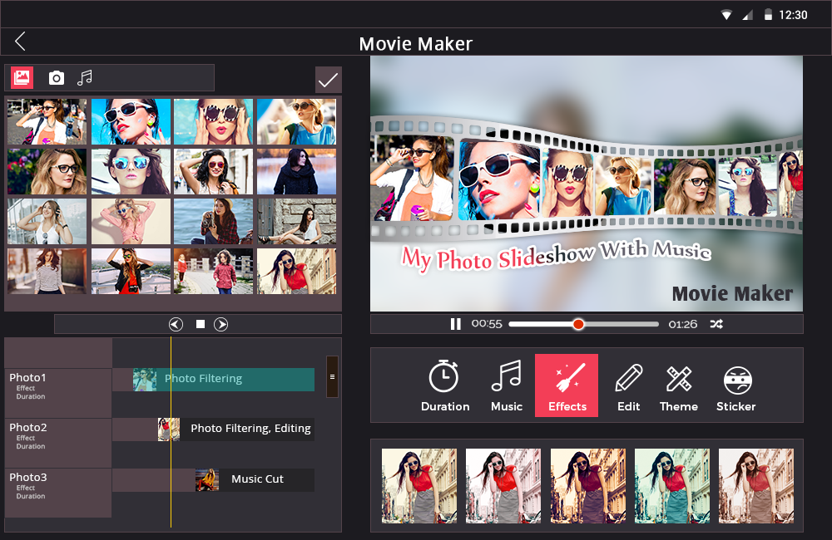The image size is (832, 540).
Task: Pause the video preview playback
Action: click(x=455, y=324)
